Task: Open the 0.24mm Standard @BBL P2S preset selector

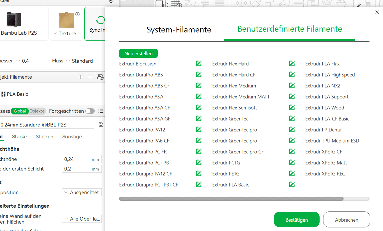Action: pyautogui.click(x=47, y=125)
